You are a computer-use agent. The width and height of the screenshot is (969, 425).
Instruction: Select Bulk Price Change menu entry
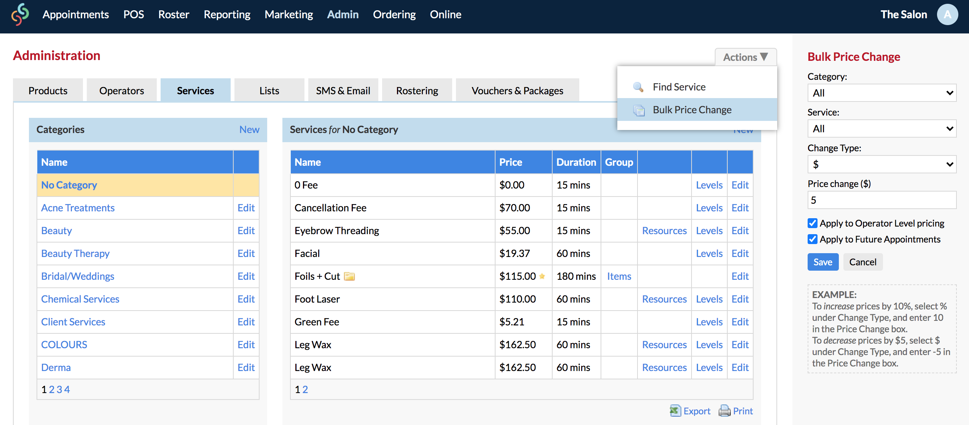697,110
